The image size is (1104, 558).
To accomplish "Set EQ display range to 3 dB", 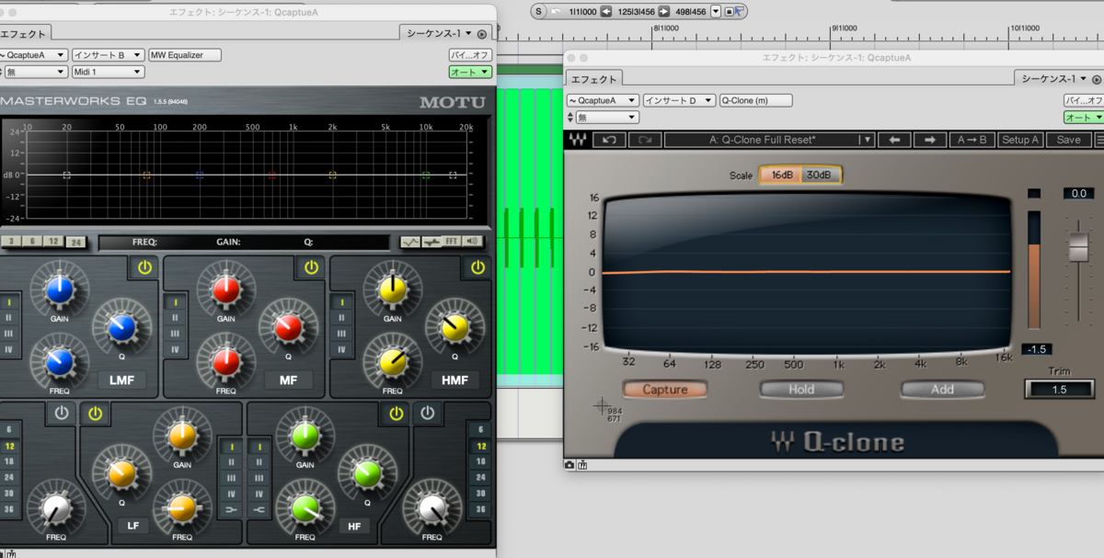I will coord(10,242).
